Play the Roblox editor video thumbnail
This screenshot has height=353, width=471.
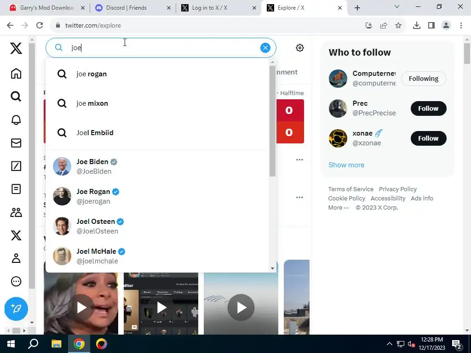coord(161,307)
